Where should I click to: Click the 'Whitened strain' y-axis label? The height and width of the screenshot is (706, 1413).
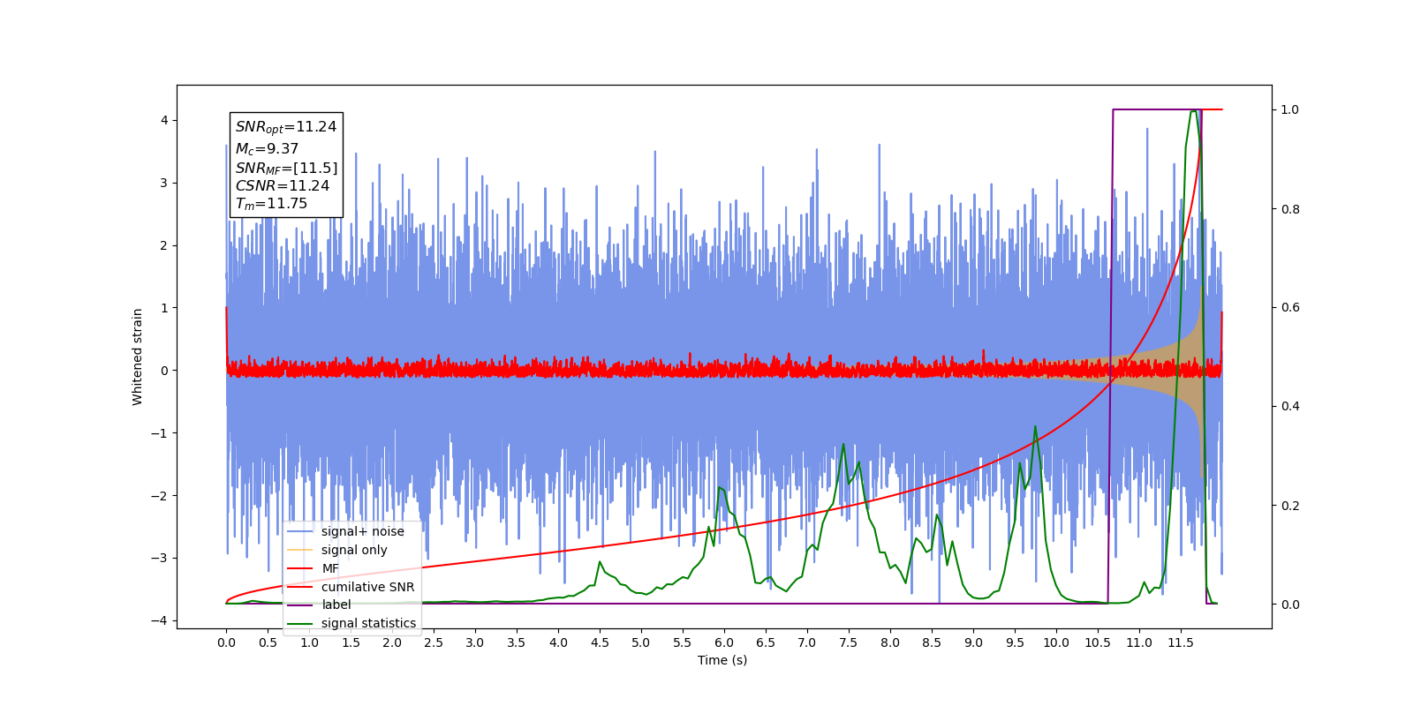[137, 357]
